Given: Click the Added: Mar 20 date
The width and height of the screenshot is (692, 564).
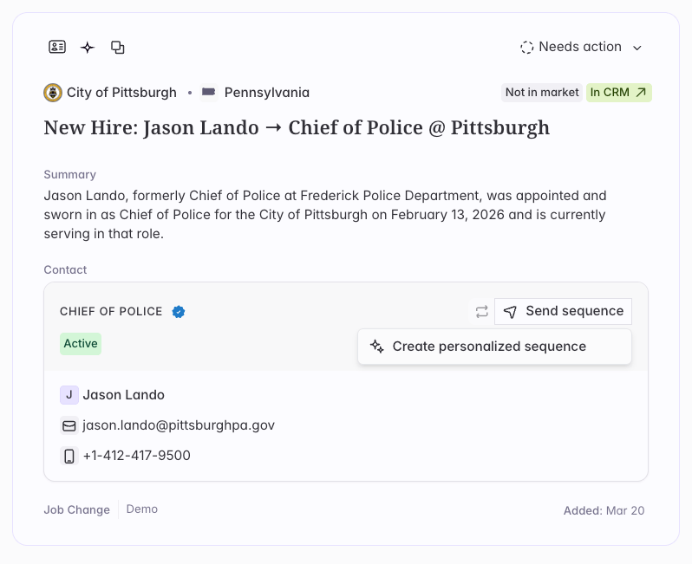Looking at the screenshot, I should (604, 510).
